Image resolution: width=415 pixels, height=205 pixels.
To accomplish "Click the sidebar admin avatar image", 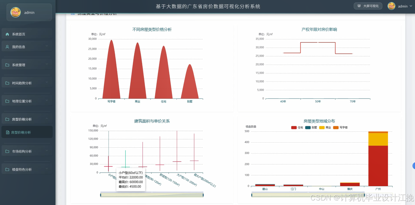I will [x=16, y=12].
